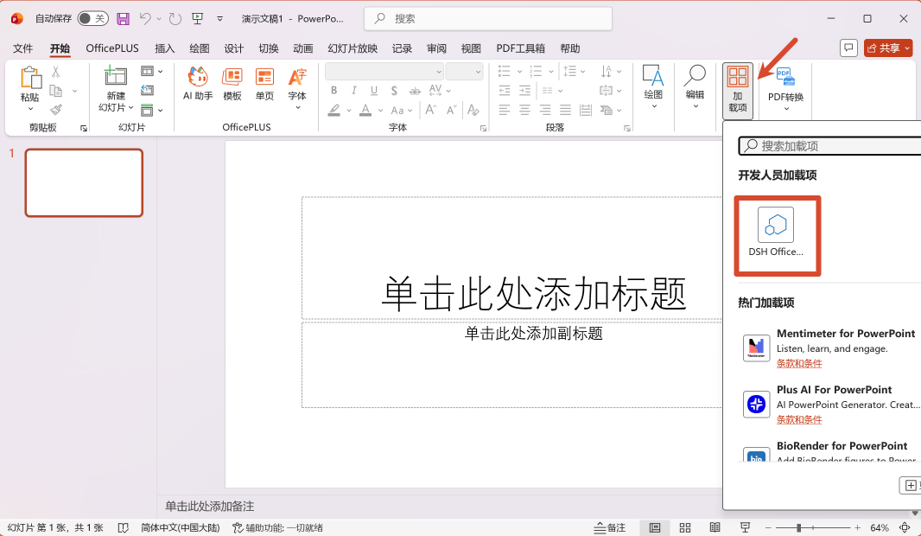Toggle Strikethrough formatting
921x536 pixels.
click(415, 90)
